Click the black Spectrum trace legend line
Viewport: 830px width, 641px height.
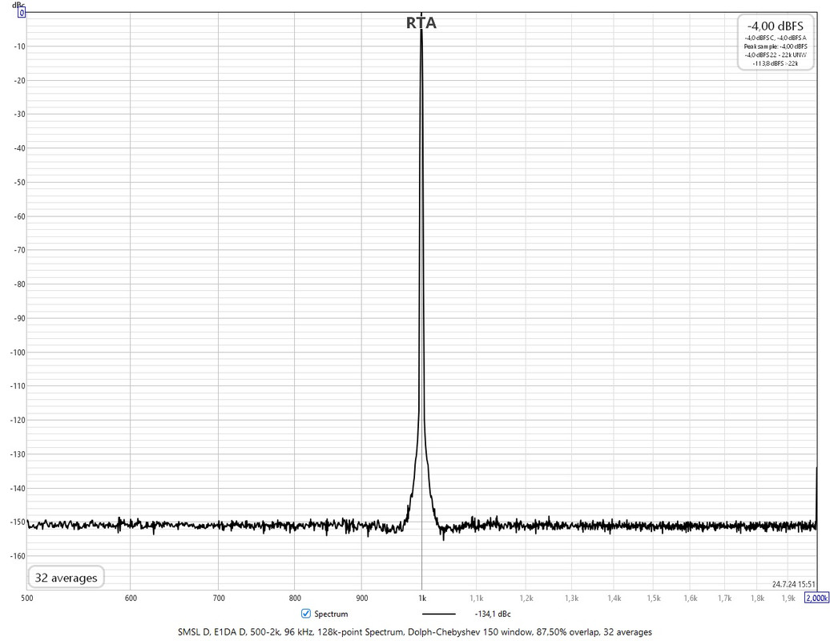pyautogui.click(x=439, y=614)
